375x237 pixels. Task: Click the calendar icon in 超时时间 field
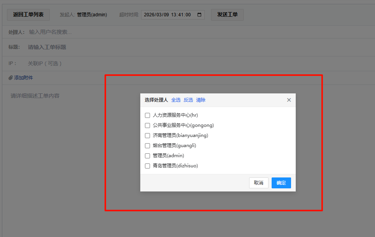click(x=200, y=15)
